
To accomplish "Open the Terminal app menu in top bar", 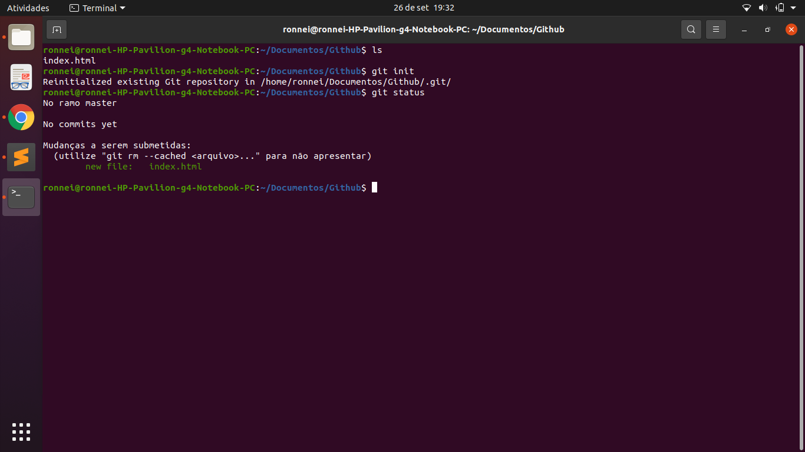I will (97, 8).
